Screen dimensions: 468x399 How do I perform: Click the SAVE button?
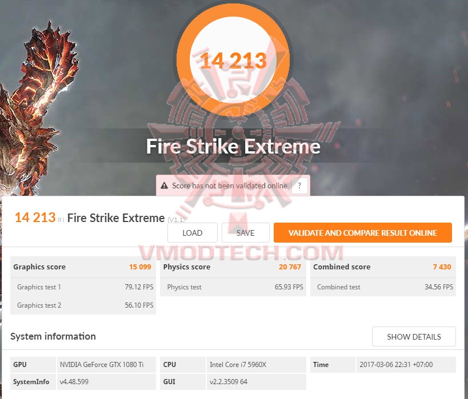pos(245,232)
